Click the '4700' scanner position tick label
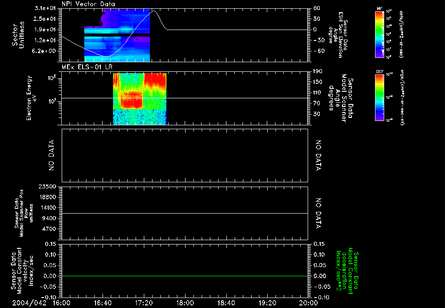445x308 pixels. 49,229
